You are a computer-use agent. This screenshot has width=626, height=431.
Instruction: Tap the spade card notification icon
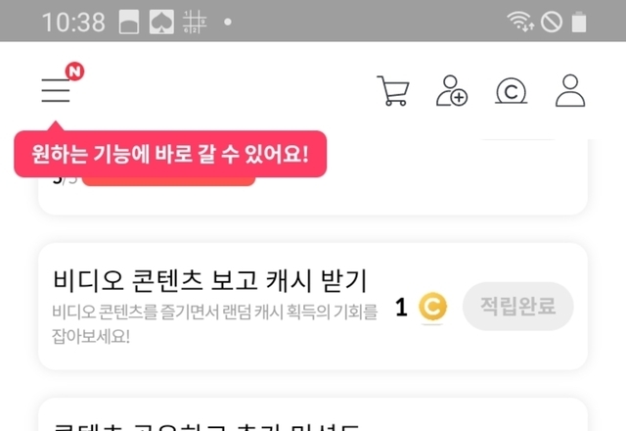coord(161,22)
